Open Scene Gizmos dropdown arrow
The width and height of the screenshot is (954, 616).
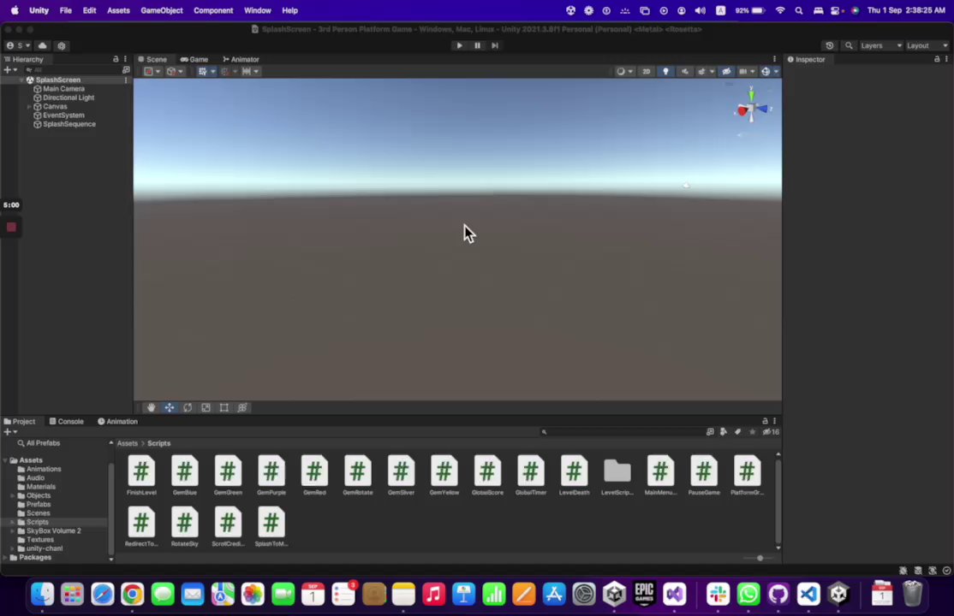(x=776, y=71)
